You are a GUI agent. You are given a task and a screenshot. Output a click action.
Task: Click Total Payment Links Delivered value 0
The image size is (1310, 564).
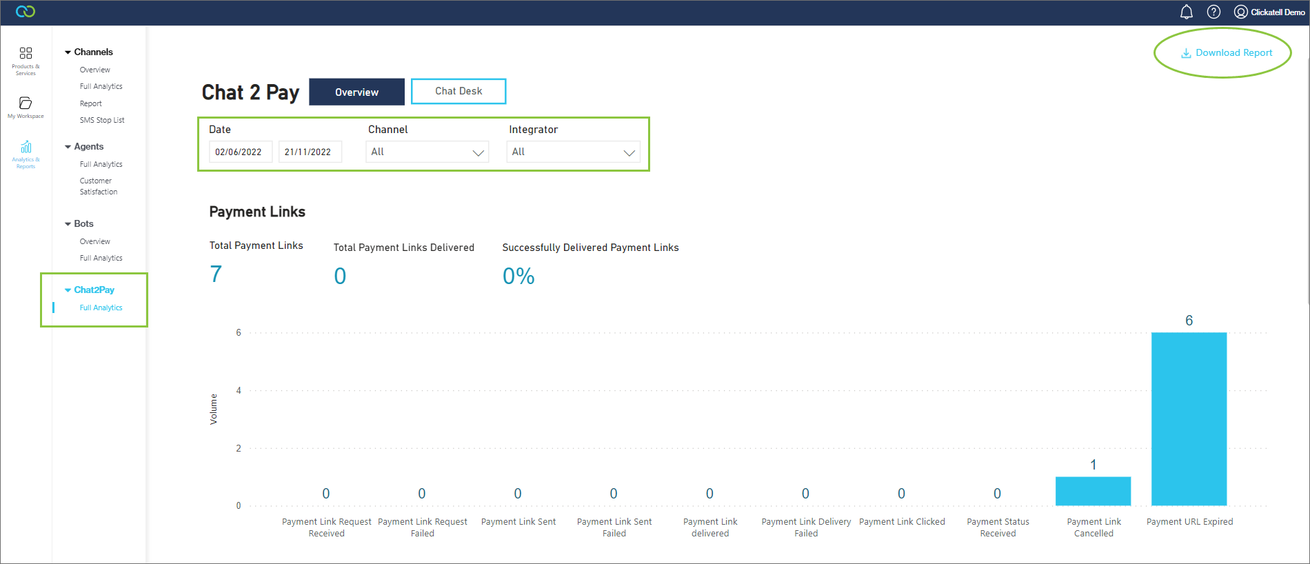click(x=340, y=276)
